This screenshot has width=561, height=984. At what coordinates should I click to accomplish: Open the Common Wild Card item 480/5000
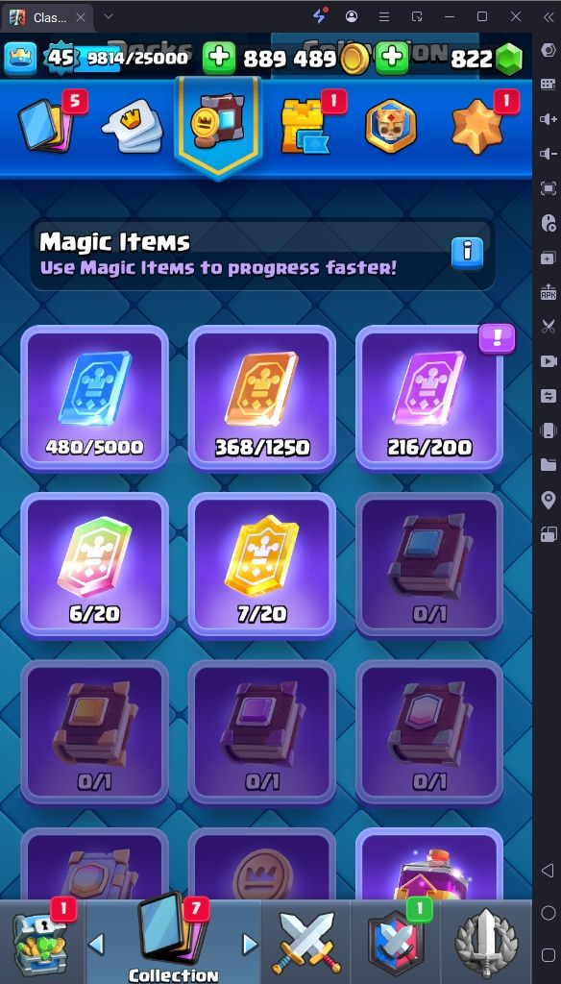click(95, 398)
